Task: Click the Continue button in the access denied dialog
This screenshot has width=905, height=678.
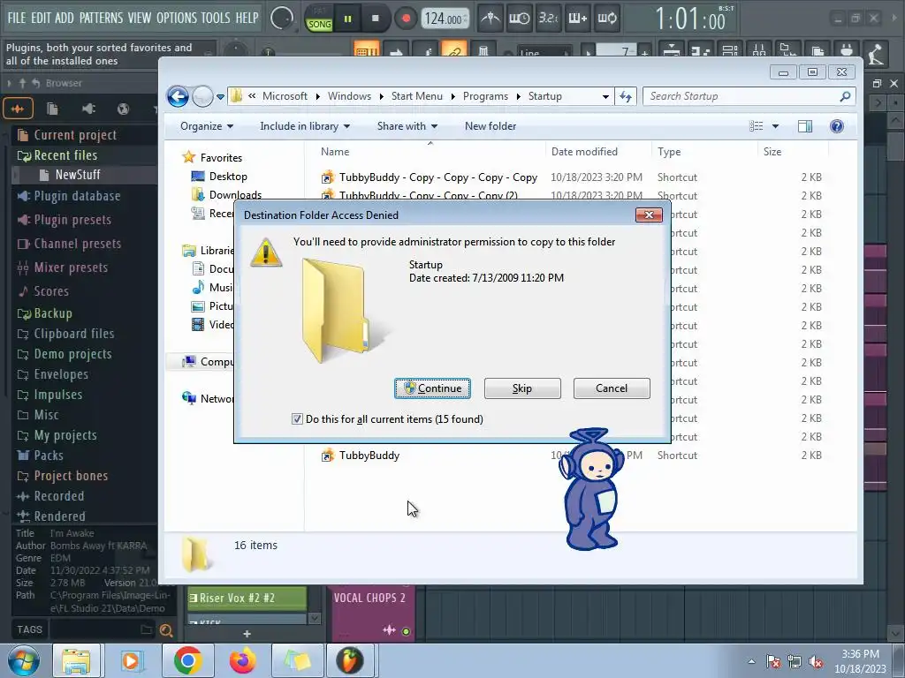Action: (432, 388)
